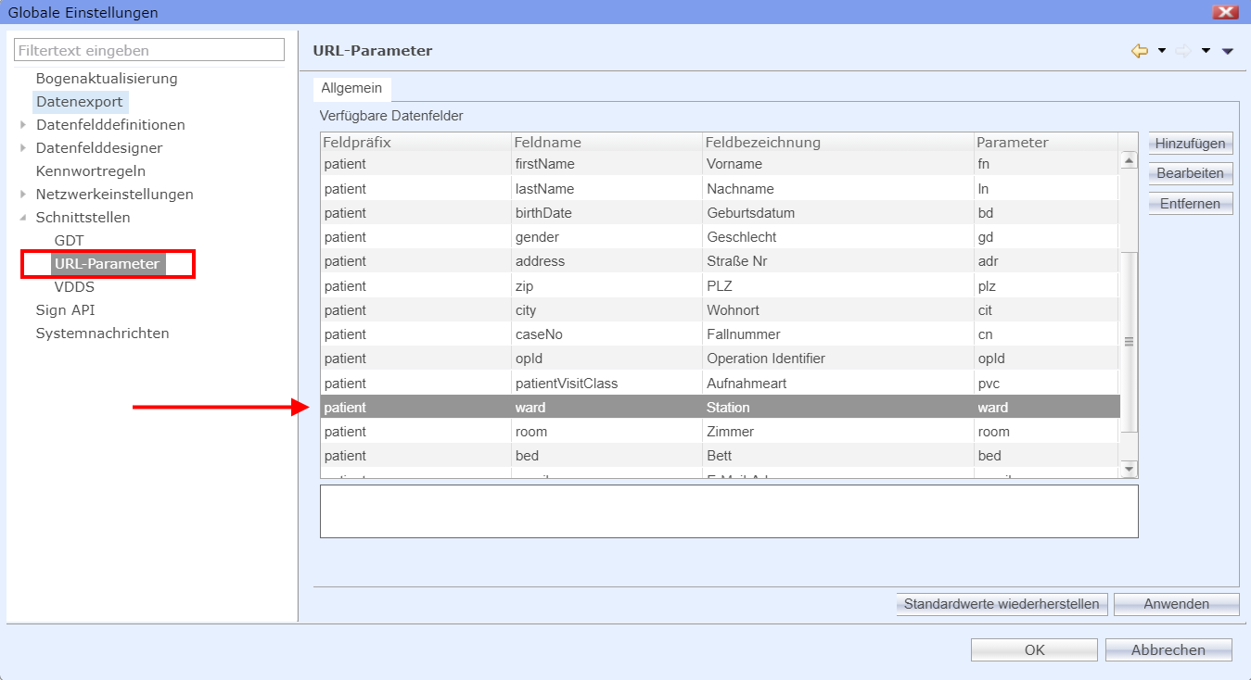
Task: Click the back navigation arrow icon
Action: pos(1140,51)
